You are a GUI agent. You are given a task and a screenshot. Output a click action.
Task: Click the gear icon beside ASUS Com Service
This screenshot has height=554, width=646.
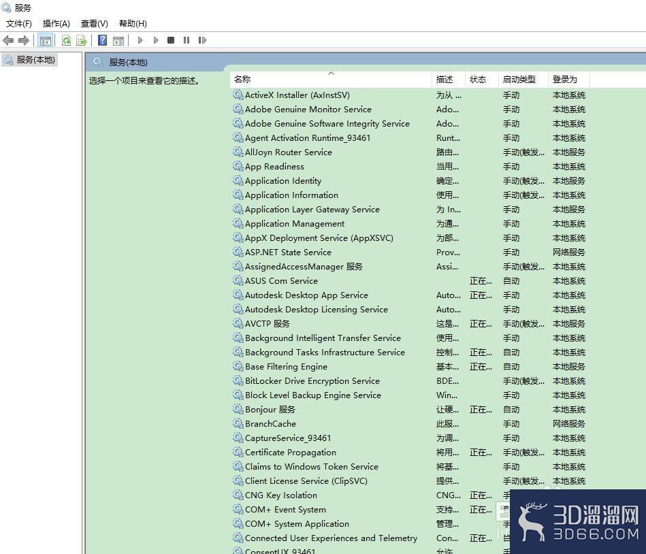tap(238, 280)
